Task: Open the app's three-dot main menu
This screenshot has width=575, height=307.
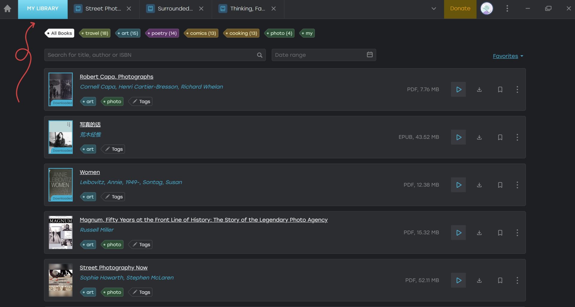Action: point(507,9)
